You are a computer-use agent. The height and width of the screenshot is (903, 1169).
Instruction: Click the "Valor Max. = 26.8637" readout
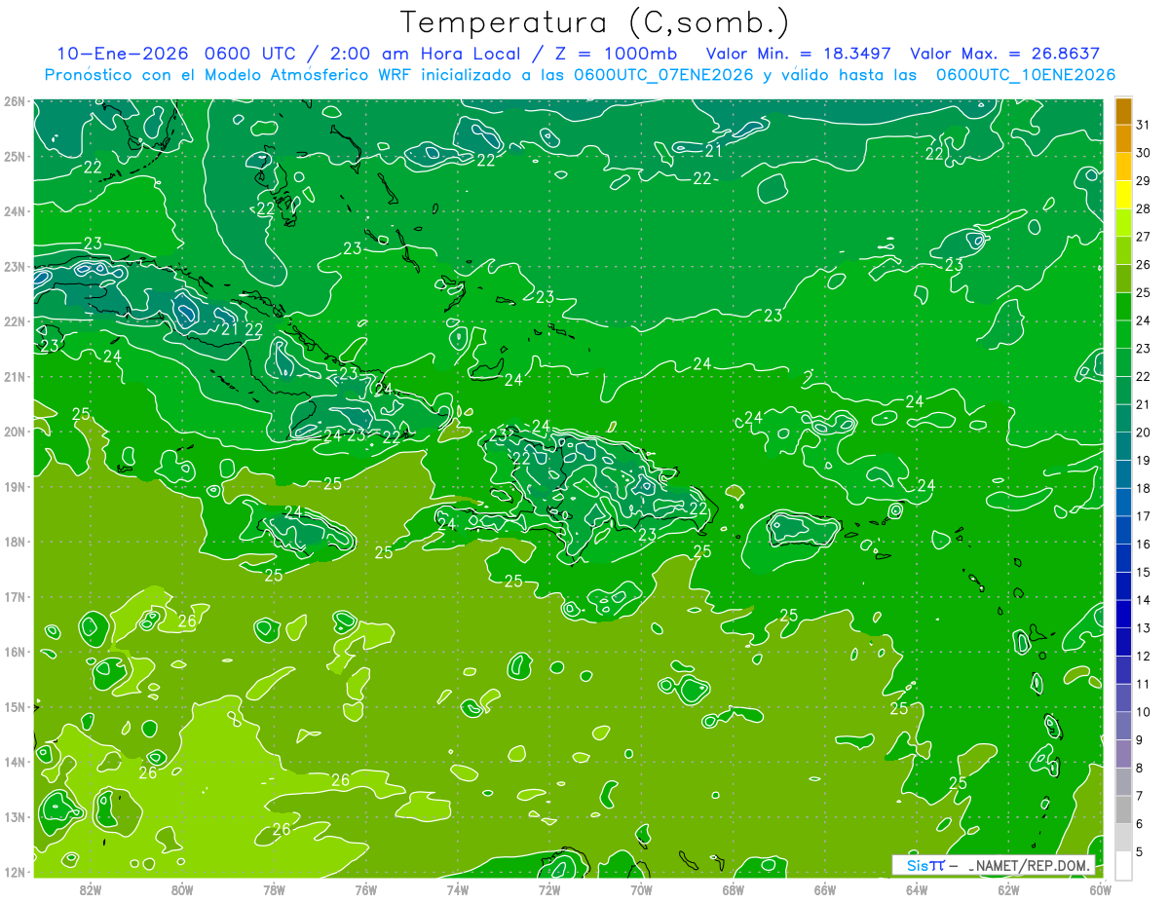(x=1004, y=55)
